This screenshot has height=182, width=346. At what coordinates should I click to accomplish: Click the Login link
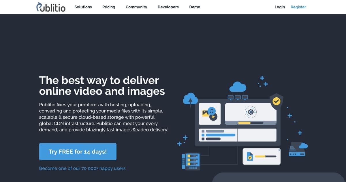coord(280,7)
